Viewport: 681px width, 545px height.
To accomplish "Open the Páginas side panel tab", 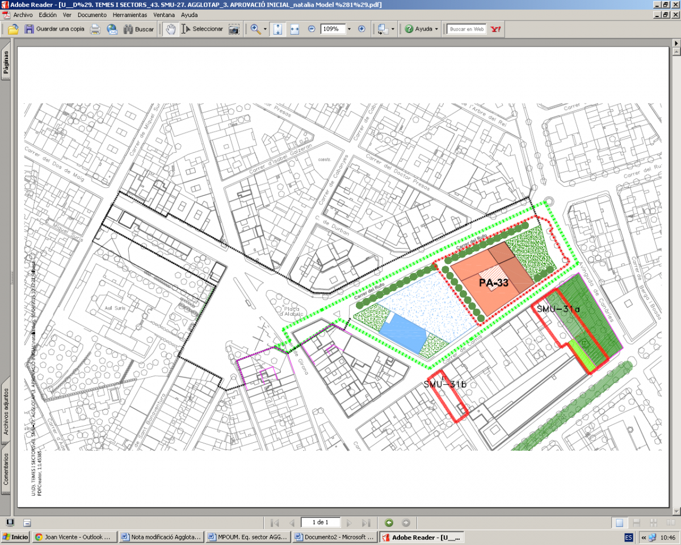I will point(6,63).
